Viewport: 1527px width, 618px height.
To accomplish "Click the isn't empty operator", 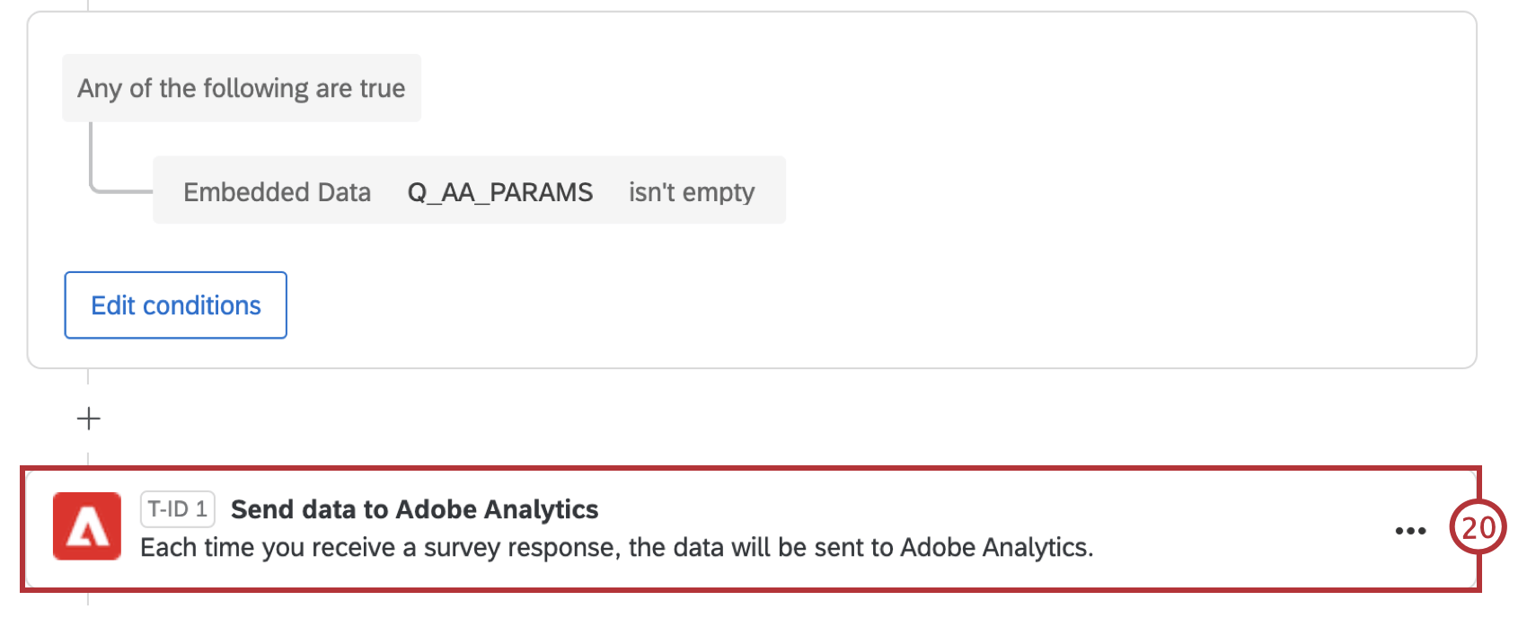I will [x=693, y=190].
